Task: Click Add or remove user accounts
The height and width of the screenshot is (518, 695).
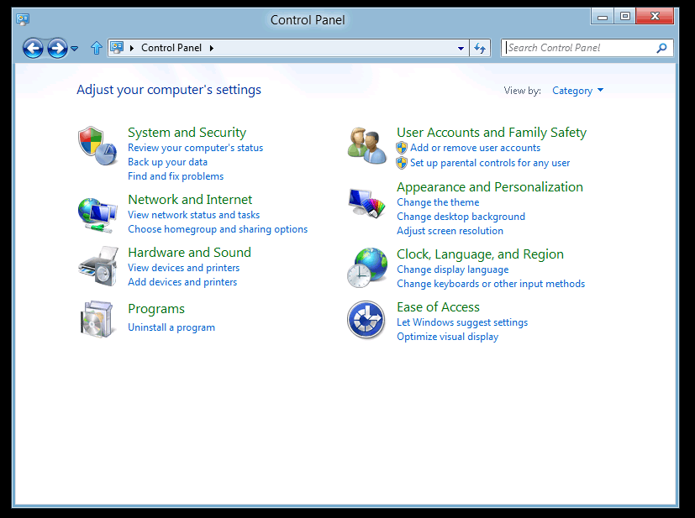Action: (475, 148)
